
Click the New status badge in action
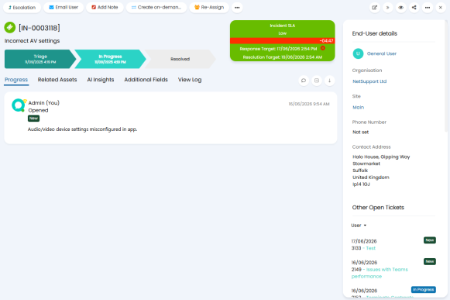click(x=33, y=119)
